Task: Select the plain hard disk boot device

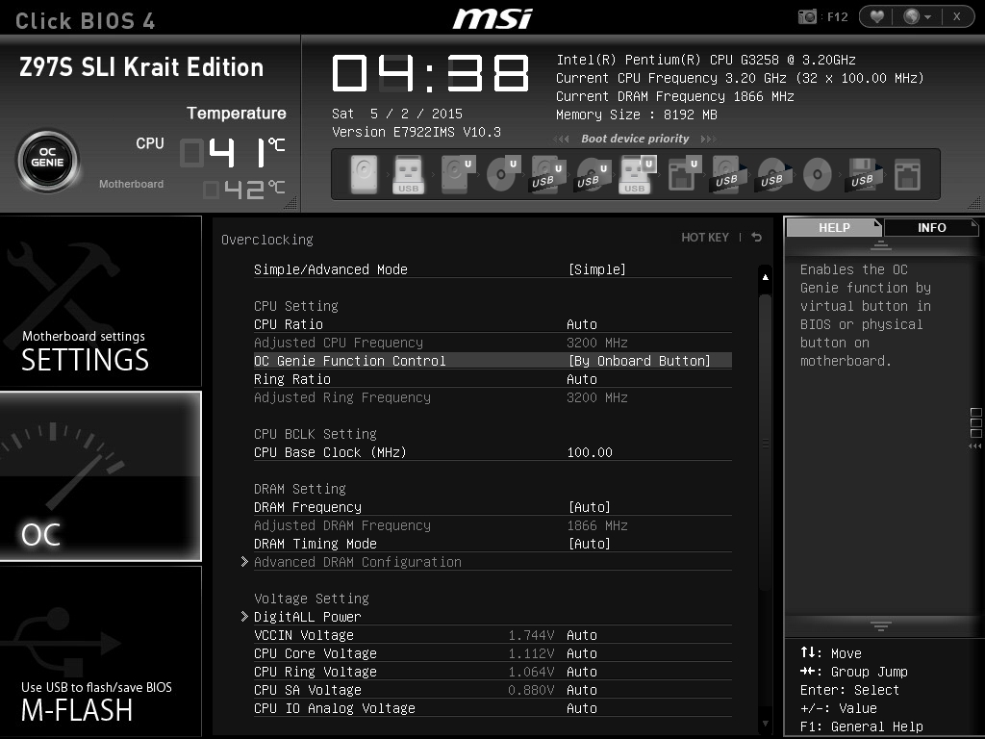Action: 363,174
